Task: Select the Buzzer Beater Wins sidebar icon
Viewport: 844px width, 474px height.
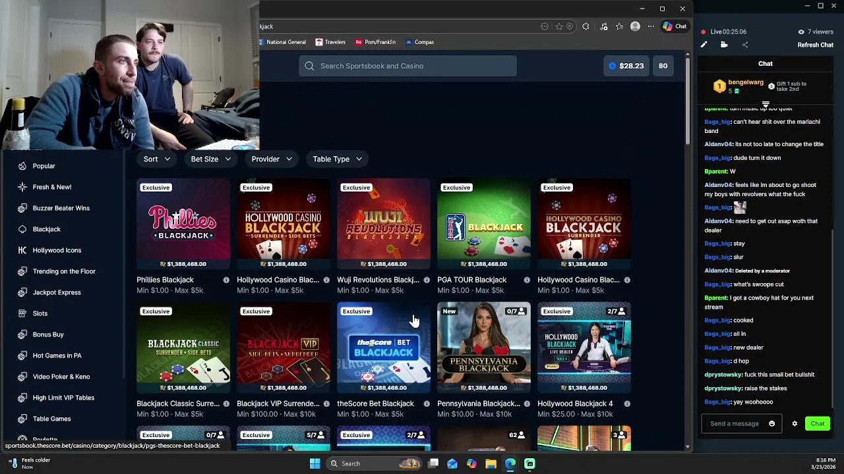Action: [22, 208]
